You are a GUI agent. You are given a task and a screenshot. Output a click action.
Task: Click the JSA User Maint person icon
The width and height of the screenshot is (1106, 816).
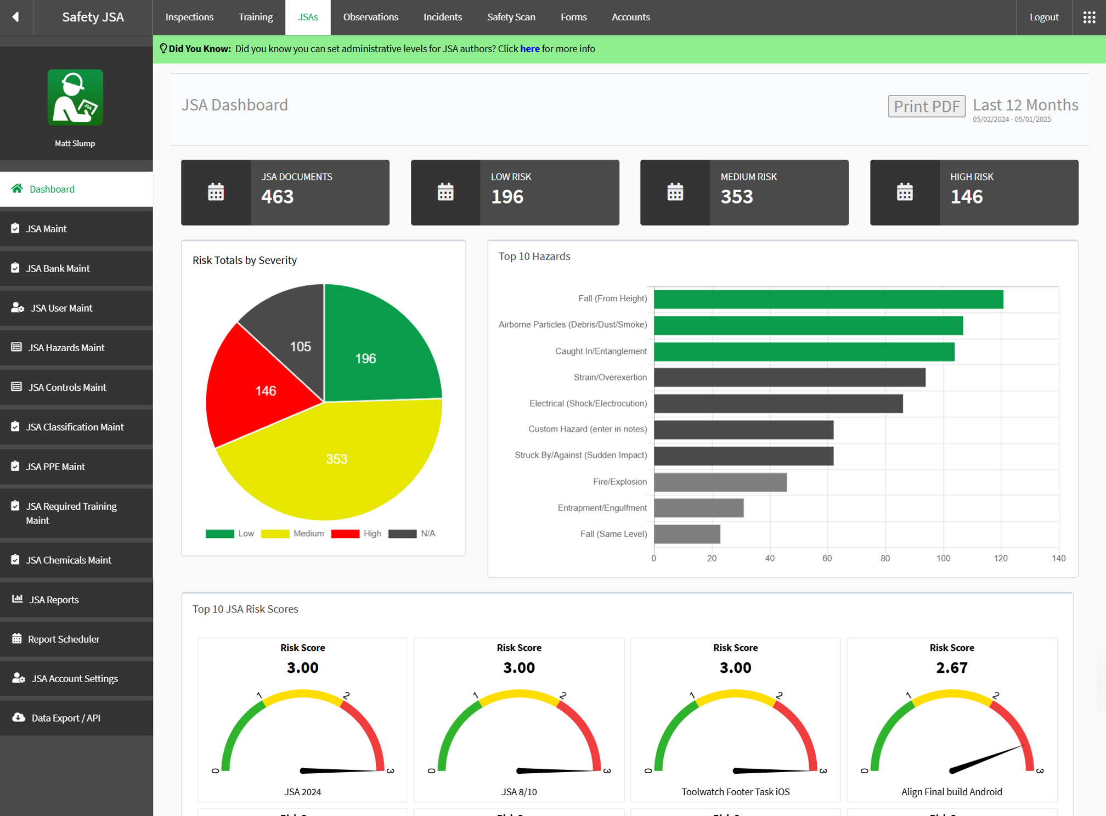(x=18, y=307)
